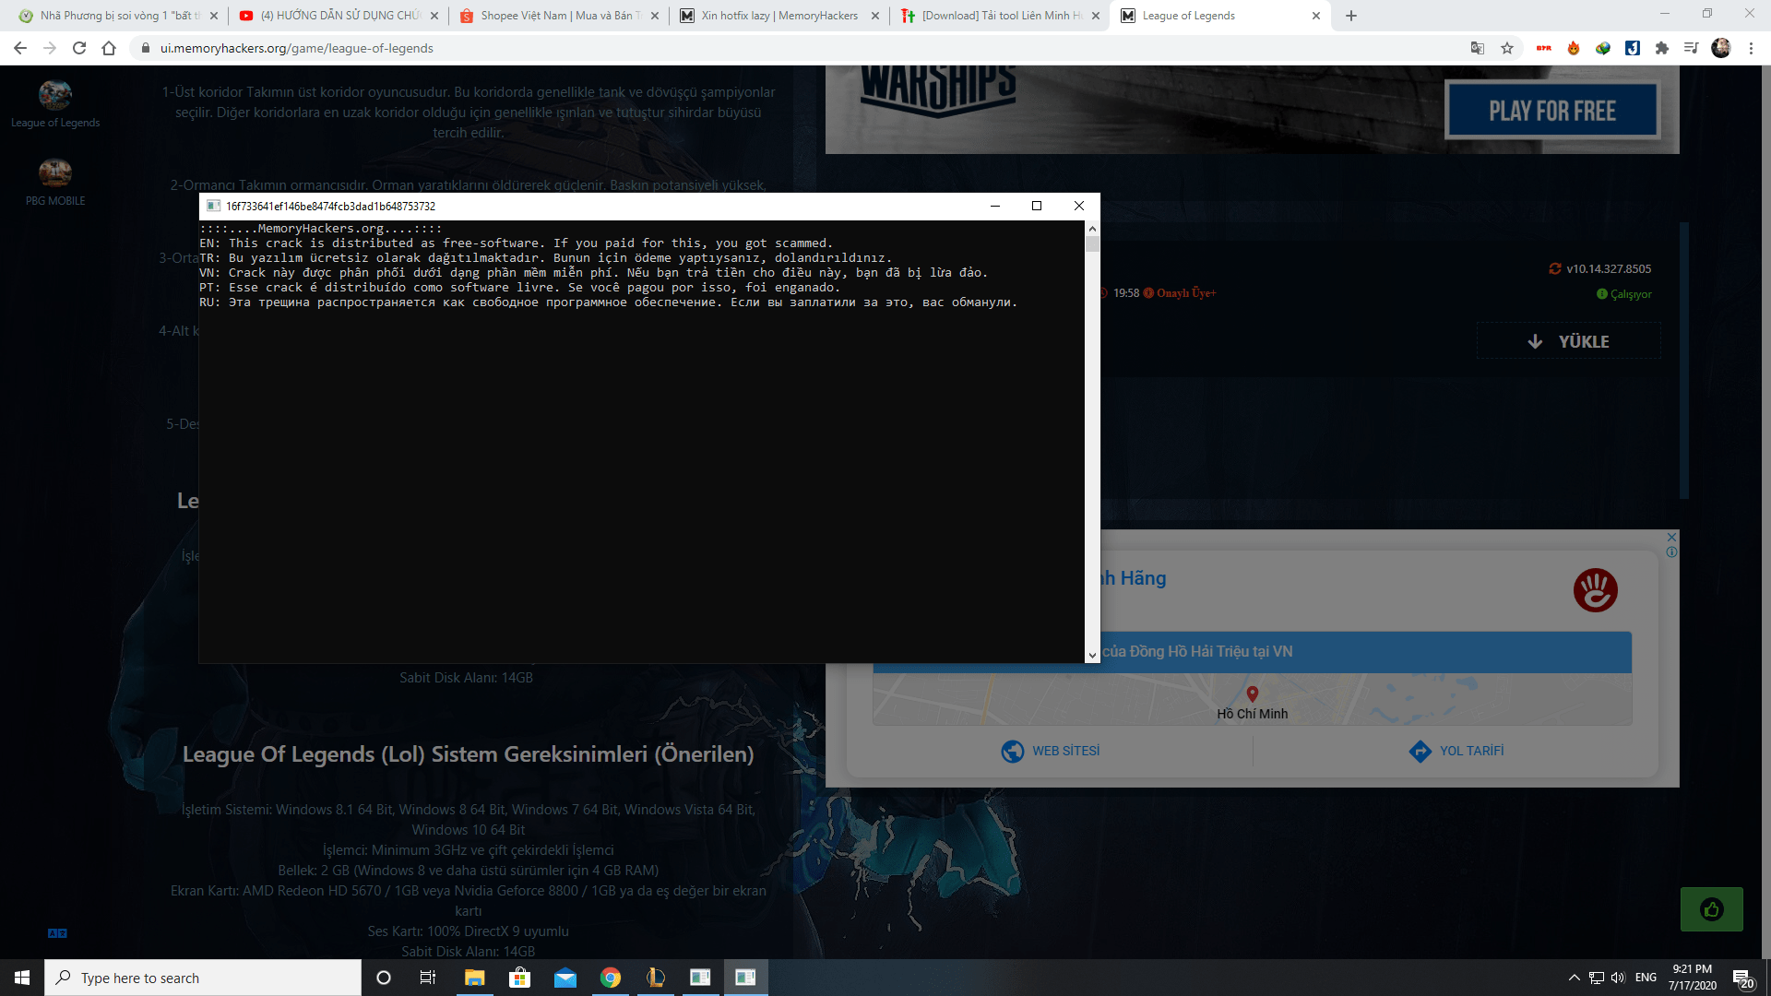Click the Chrome profile avatar
The image size is (1771, 996).
click(x=1721, y=48)
